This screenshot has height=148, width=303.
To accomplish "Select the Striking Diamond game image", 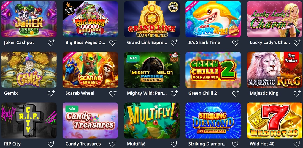I will [x=213, y=120].
